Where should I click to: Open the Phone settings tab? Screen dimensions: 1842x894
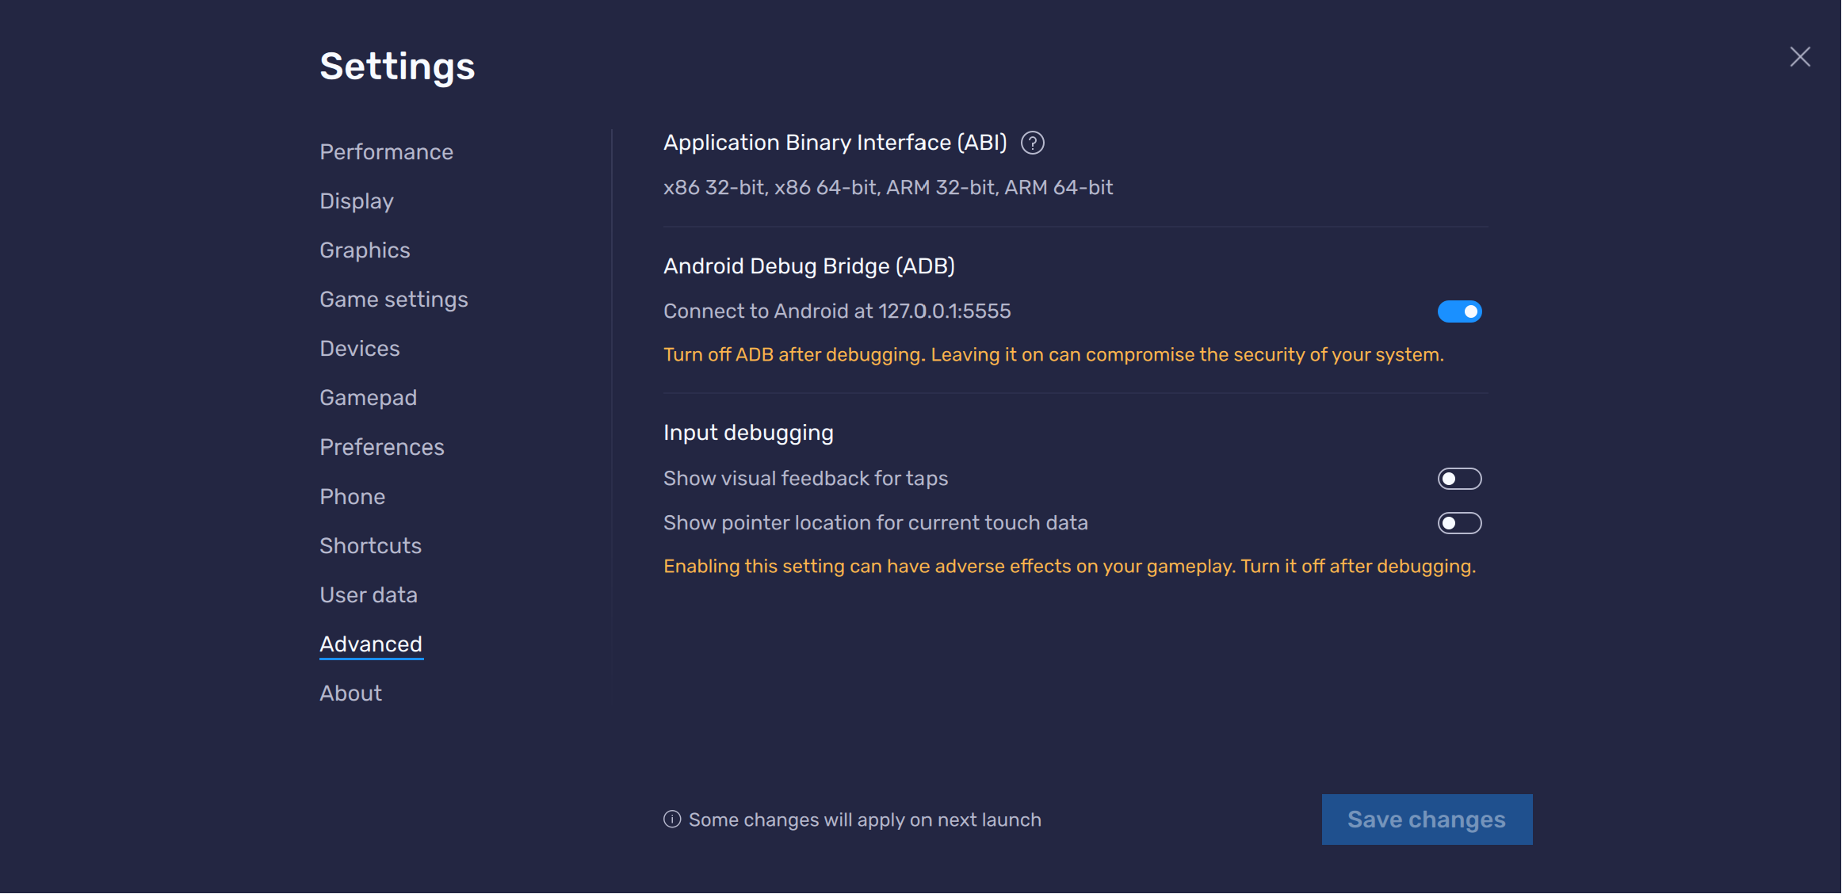pos(352,497)
